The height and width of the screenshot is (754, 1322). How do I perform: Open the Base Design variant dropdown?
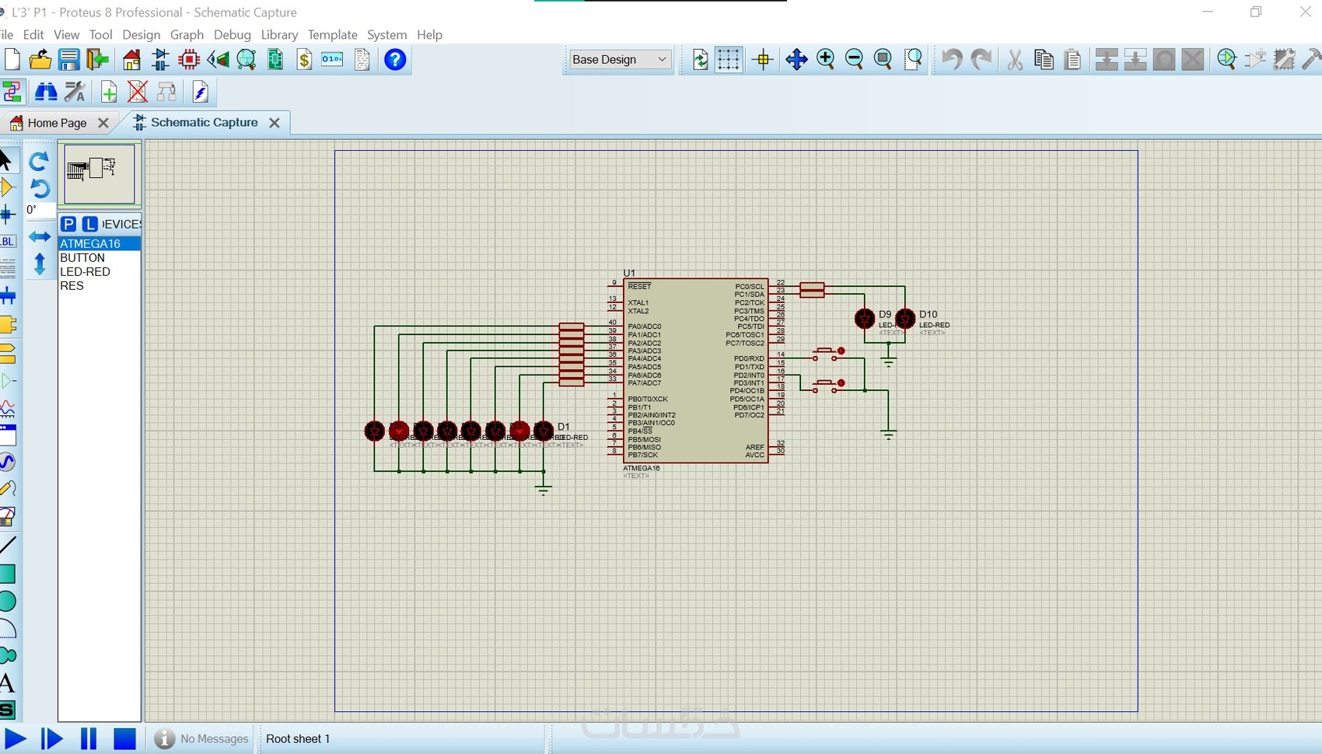(619, 60)
